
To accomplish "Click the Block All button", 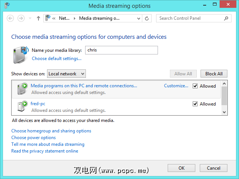I will point(214,74).
